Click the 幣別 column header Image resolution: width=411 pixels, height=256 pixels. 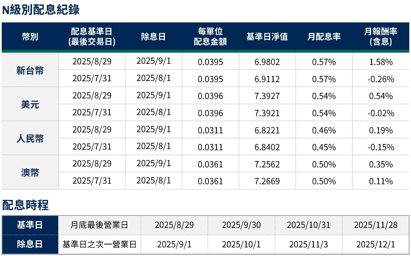pyautogui.click(x=30, y=37)
